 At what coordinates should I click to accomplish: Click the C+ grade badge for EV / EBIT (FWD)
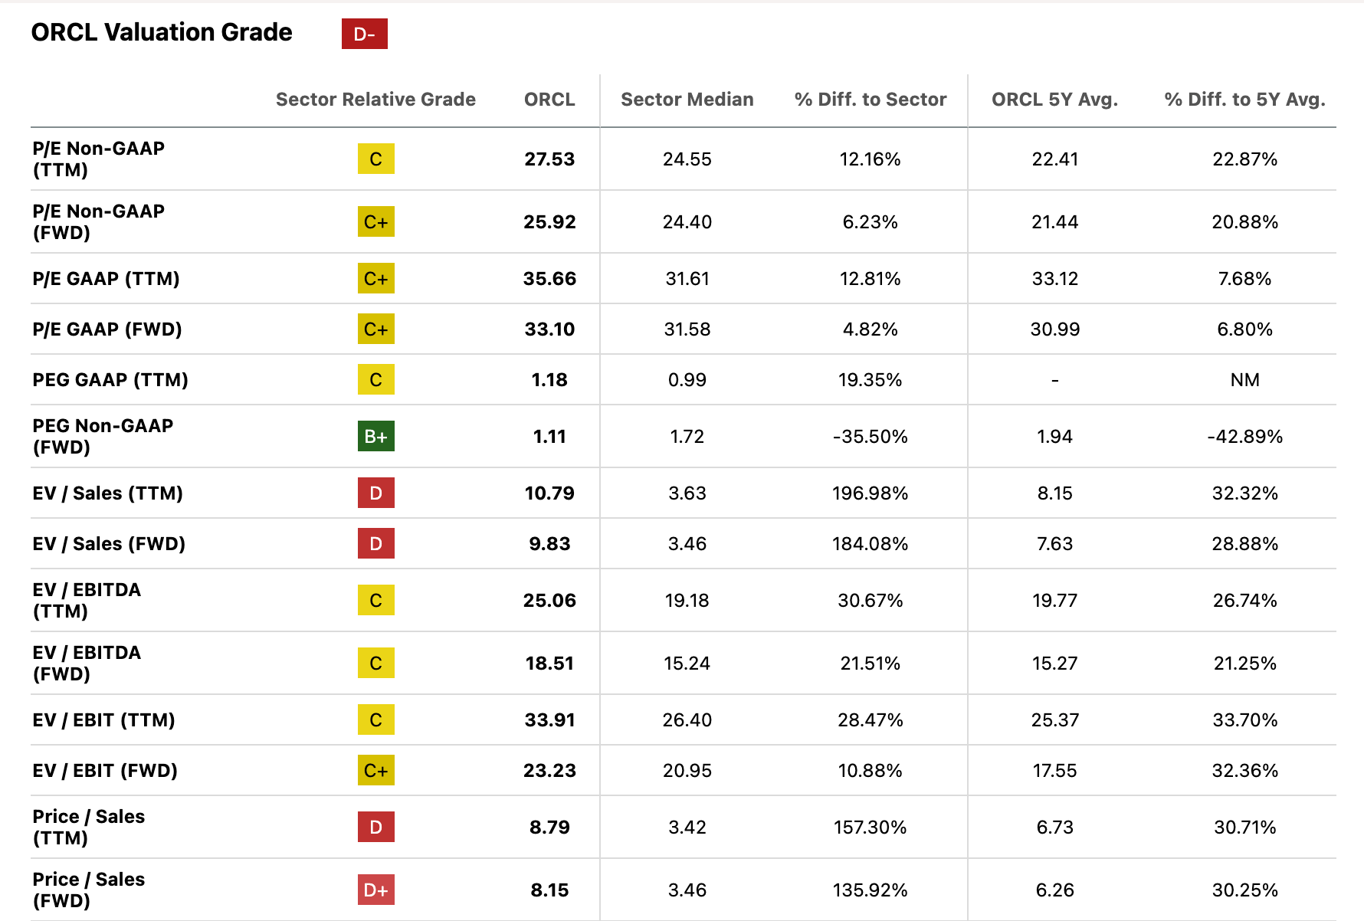[375, 771]
